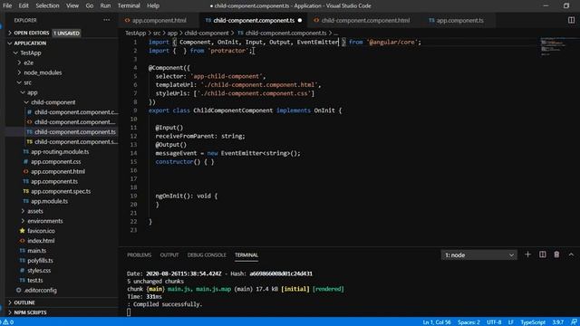Switch to the Problems panel tab
The image size is (580, 326).
click(x=139, y=255)
